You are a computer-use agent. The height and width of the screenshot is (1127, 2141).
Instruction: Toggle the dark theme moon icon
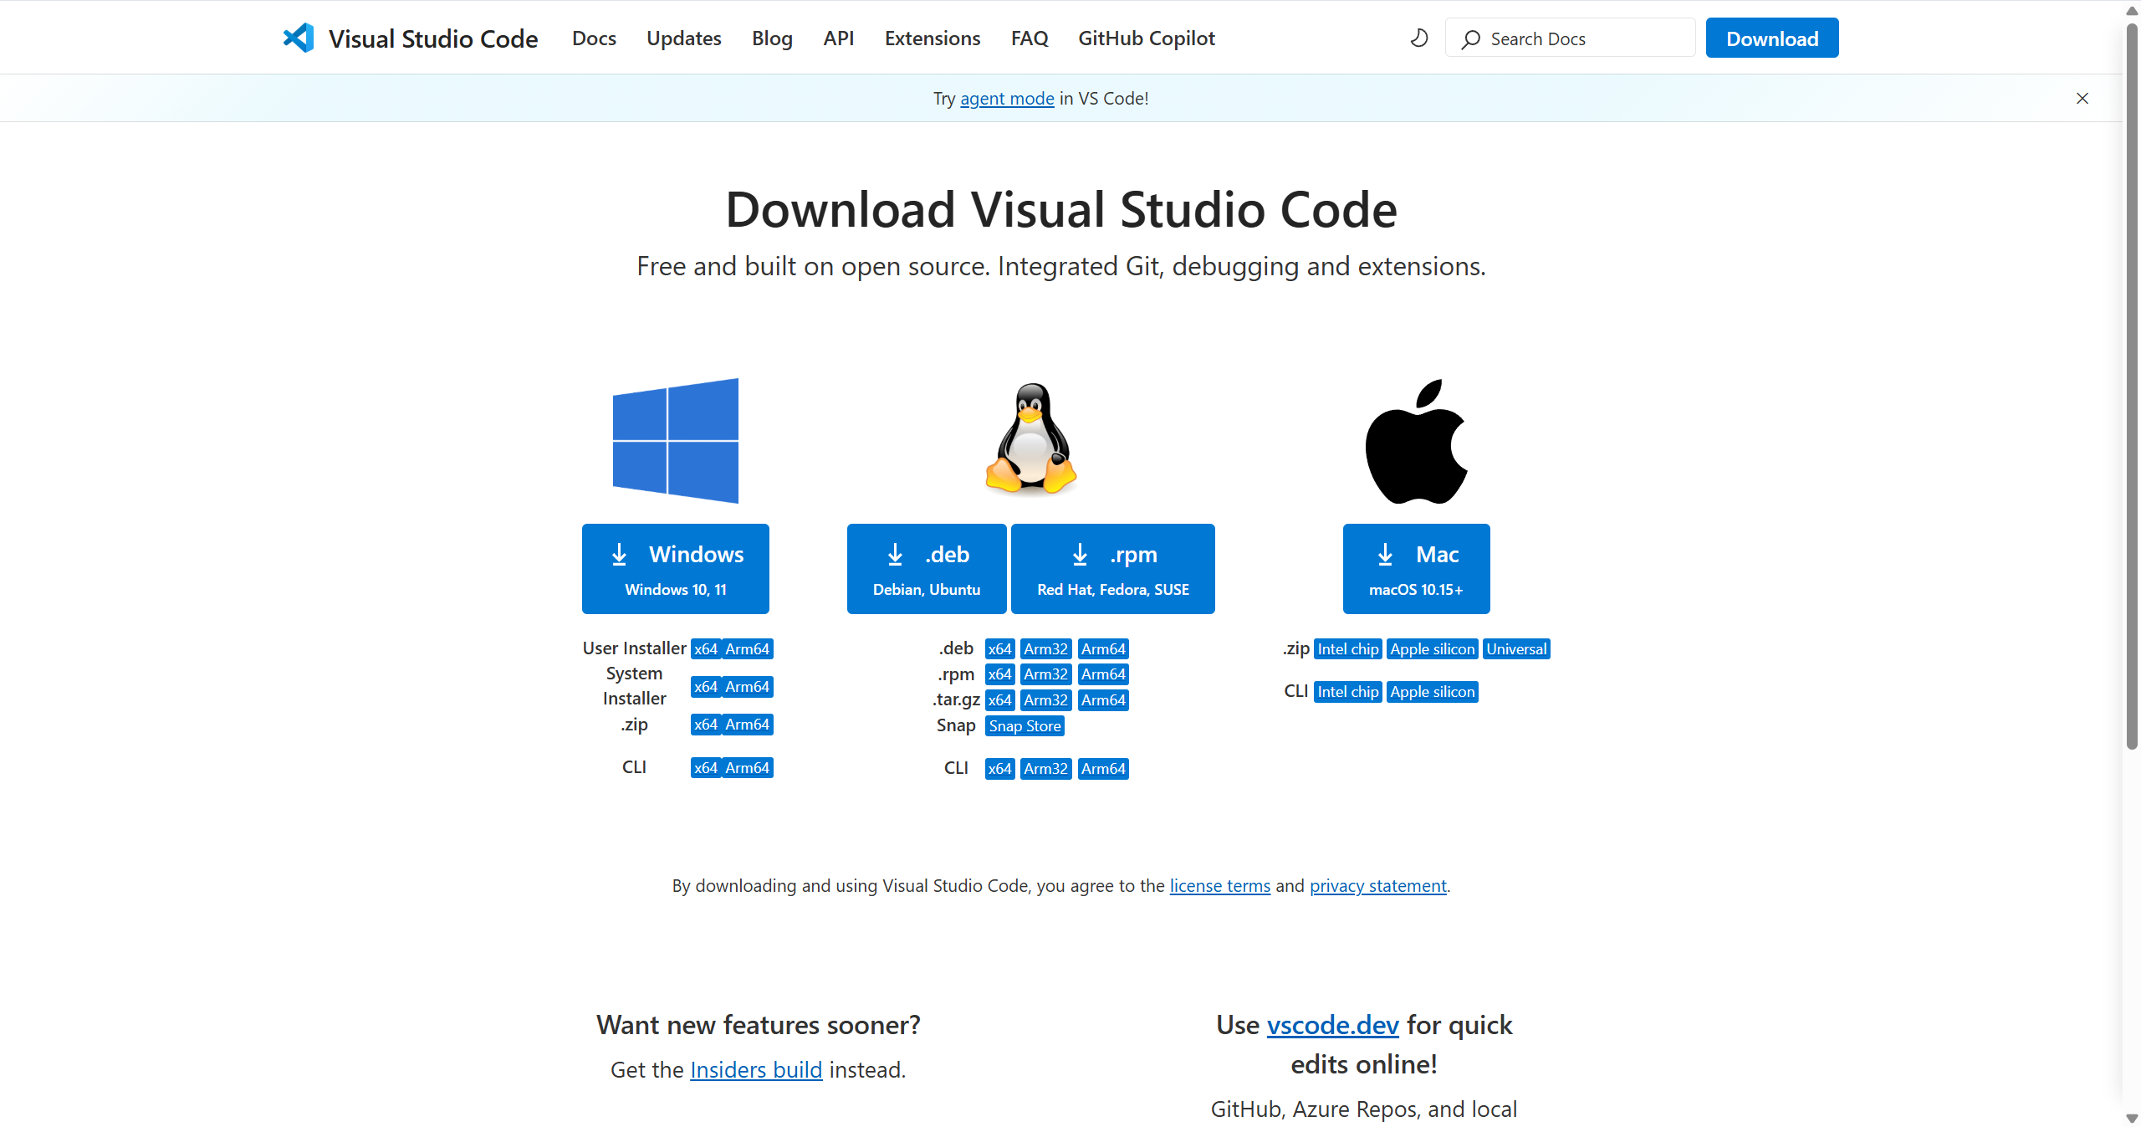click(1419, 38)
